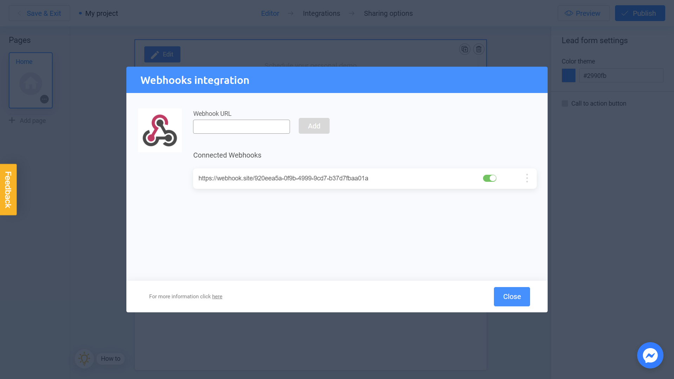Click the here information link
Viewport: 674px width, 379px height.
click(217, 296)
